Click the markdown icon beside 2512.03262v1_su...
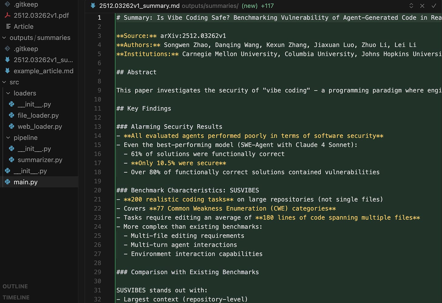This screenshot has width=442, height=303. point(8,60)
